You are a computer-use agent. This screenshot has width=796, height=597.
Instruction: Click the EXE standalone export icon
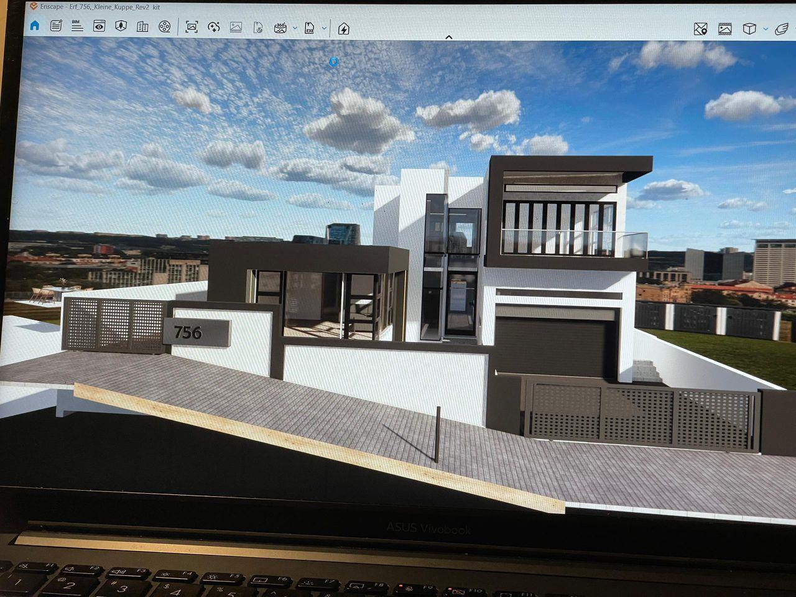coord(310,28)
